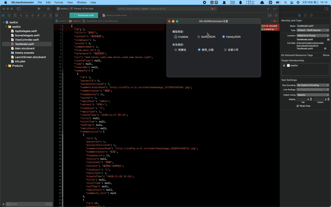Show the Project navigator folder icon

click(x=3, y=15)
